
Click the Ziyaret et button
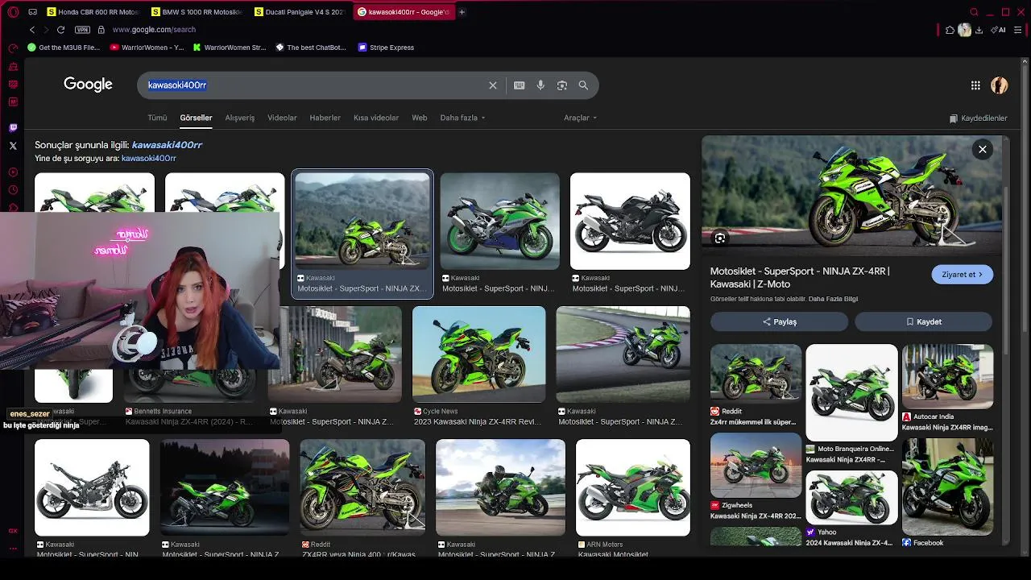pos(963,275)
